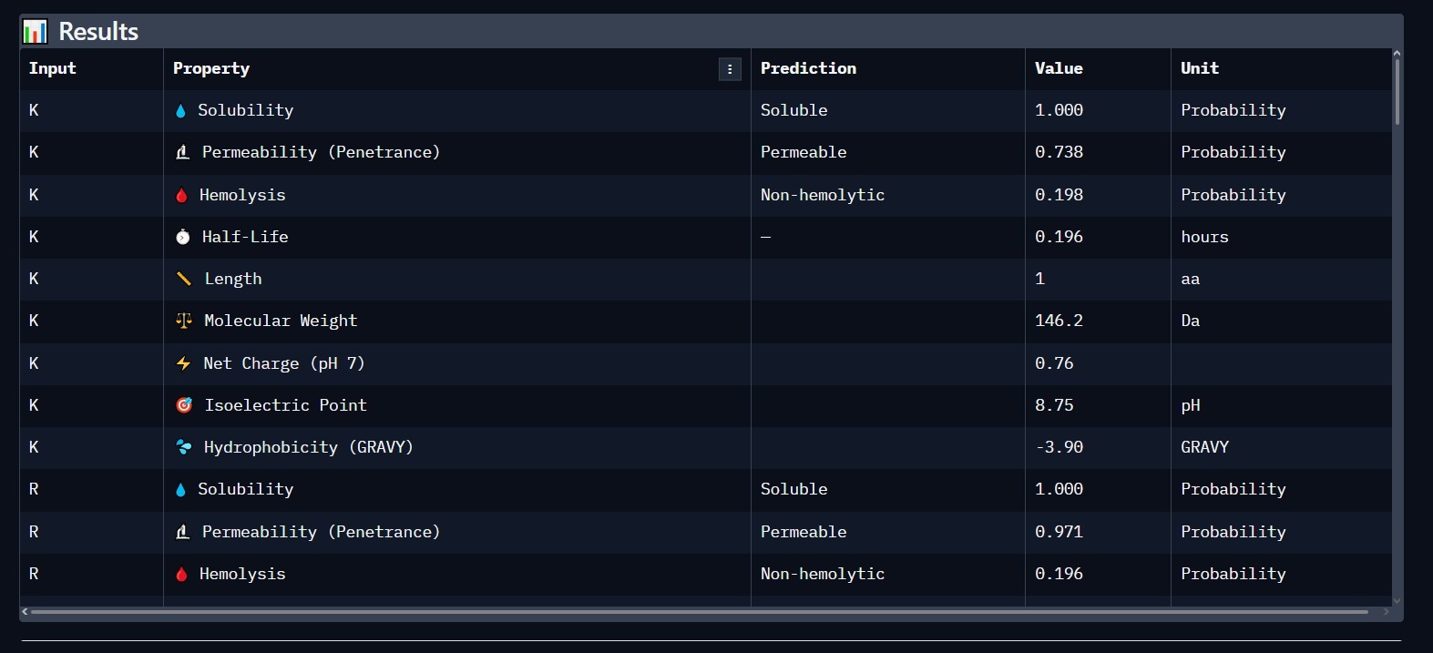Click the Results bar chart icon
This screenshot has width=1433, height=653.
pyautogui.click(x=35, y=32)
